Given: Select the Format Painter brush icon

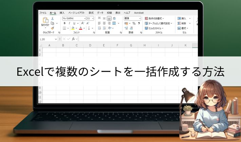Looking at the screenshot, I should tap(53, 28).
